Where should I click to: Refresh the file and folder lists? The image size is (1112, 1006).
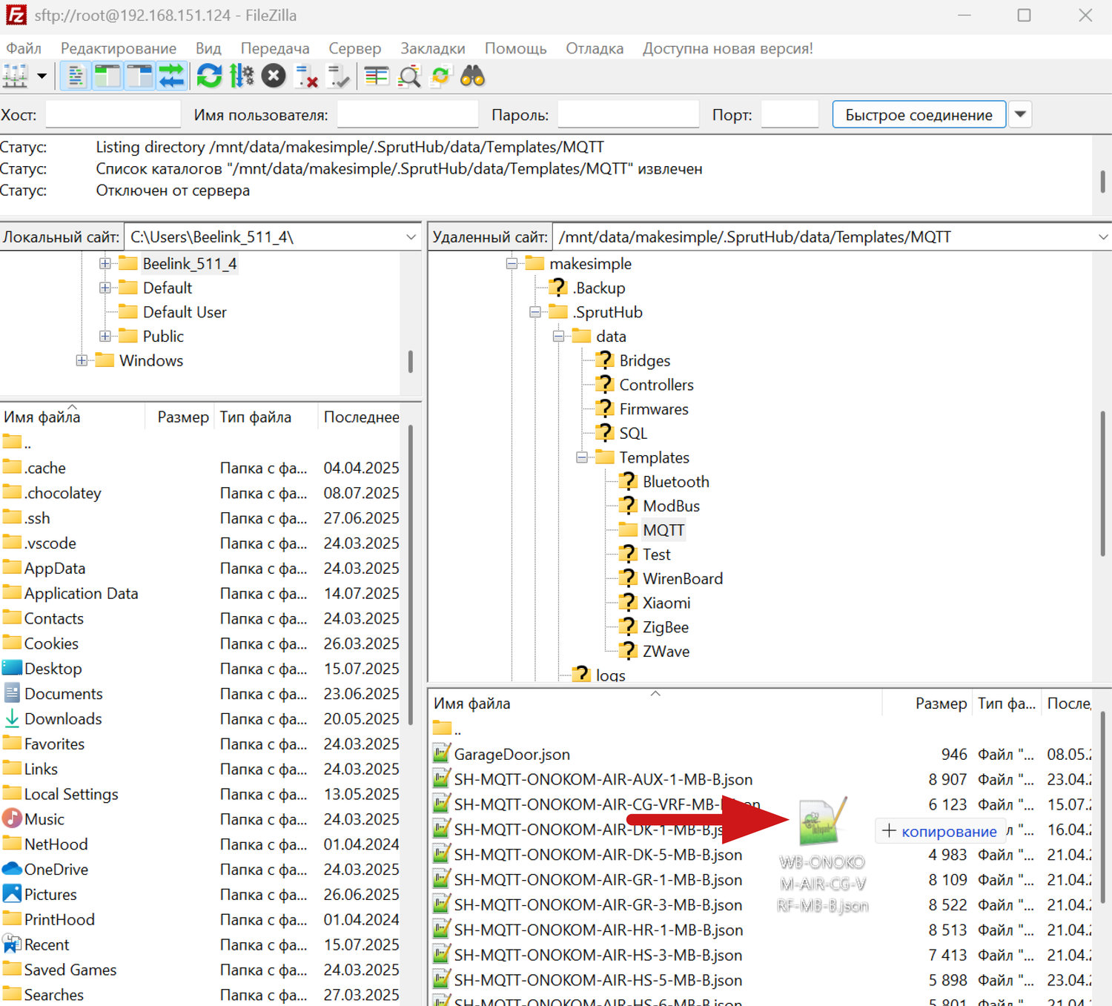pyautogui.click(x=209, y=76)
